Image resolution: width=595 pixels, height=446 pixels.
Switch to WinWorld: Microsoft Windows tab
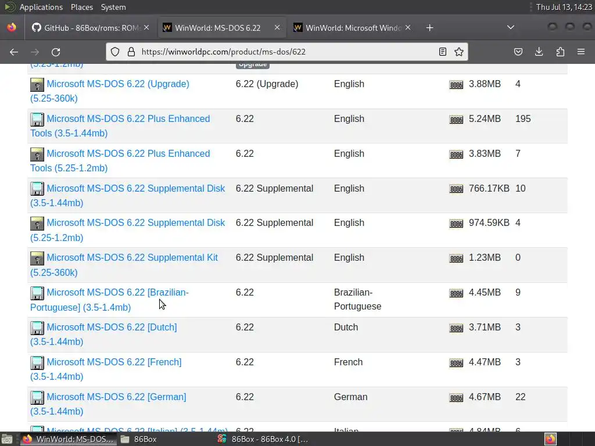[x=352, y=28]
